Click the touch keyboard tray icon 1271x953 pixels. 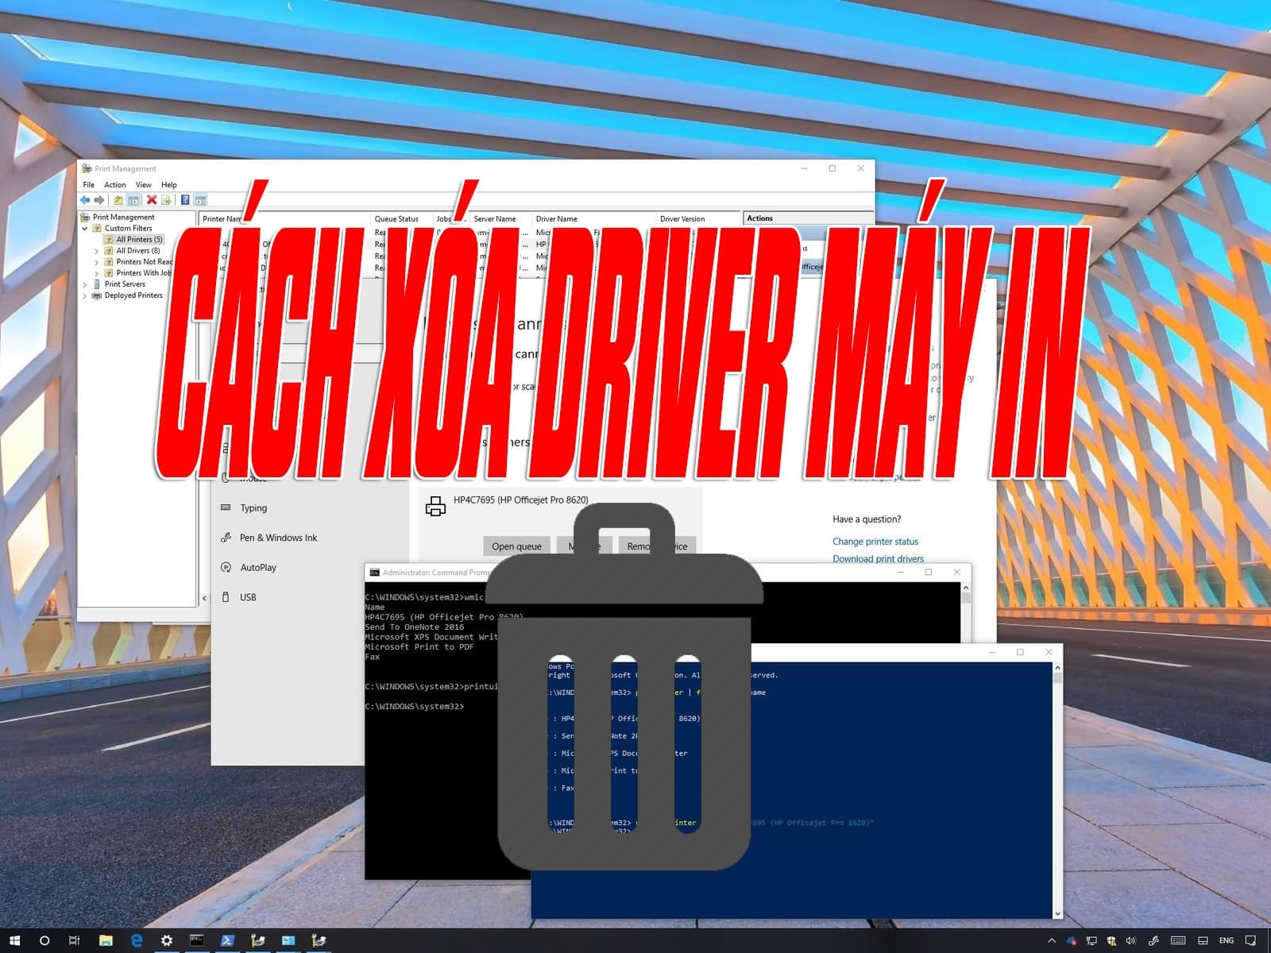tap(1178, 941)
